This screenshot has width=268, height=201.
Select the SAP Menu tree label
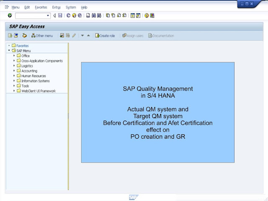pyautogui.click(x=23, y=51)
